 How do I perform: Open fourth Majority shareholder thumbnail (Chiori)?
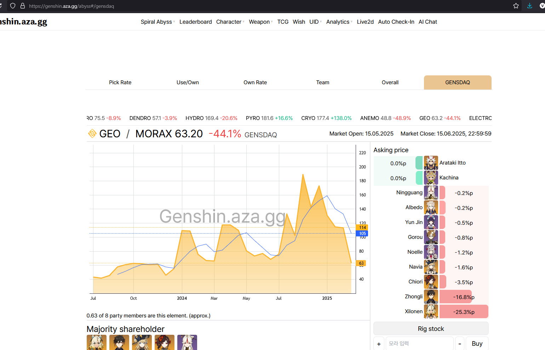pyautogui.click(x=165, y=342)
